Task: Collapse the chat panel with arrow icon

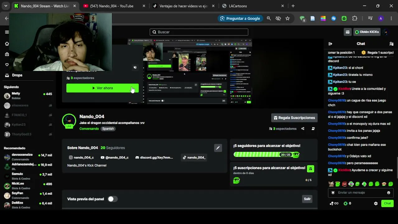Action: (330, 44)
